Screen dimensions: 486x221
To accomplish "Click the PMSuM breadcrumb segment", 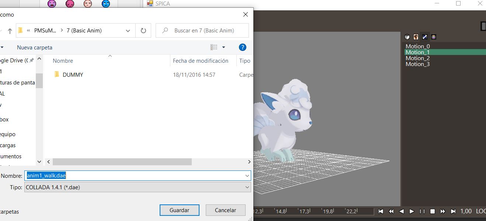I will pyautogui.click(x=45, y=31).
